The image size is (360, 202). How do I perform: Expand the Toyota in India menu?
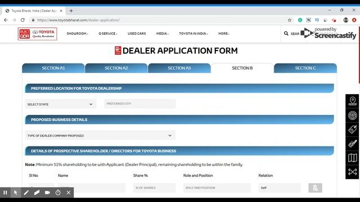(193, 34)
